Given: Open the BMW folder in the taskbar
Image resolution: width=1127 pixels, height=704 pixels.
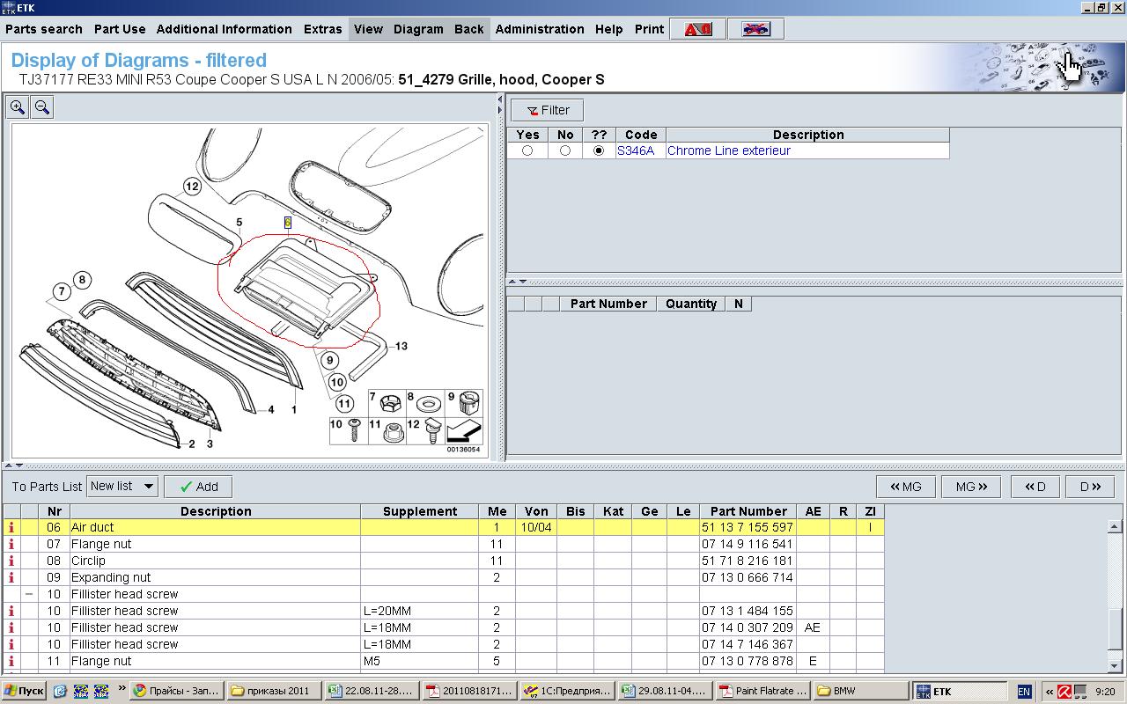Looking at the screenshot, I should [858, 691].
